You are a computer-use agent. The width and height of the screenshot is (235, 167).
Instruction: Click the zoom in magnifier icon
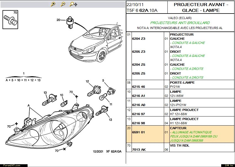[x=53, y=4]
